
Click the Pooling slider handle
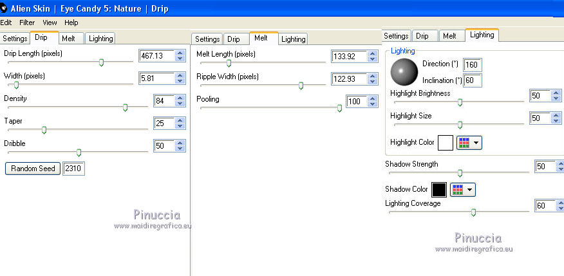[x=339, y=109]
